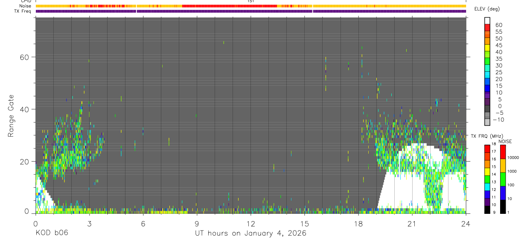Click the "55" label on the elevation colorbar
Screen dimensions: 524x242
(x=498, y=32)
